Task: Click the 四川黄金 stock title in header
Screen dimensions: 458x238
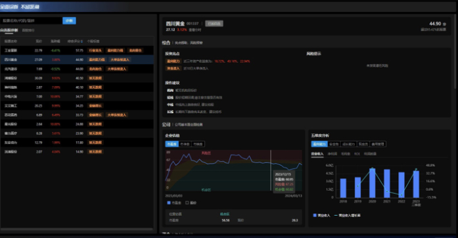Action: pos(175,24)
